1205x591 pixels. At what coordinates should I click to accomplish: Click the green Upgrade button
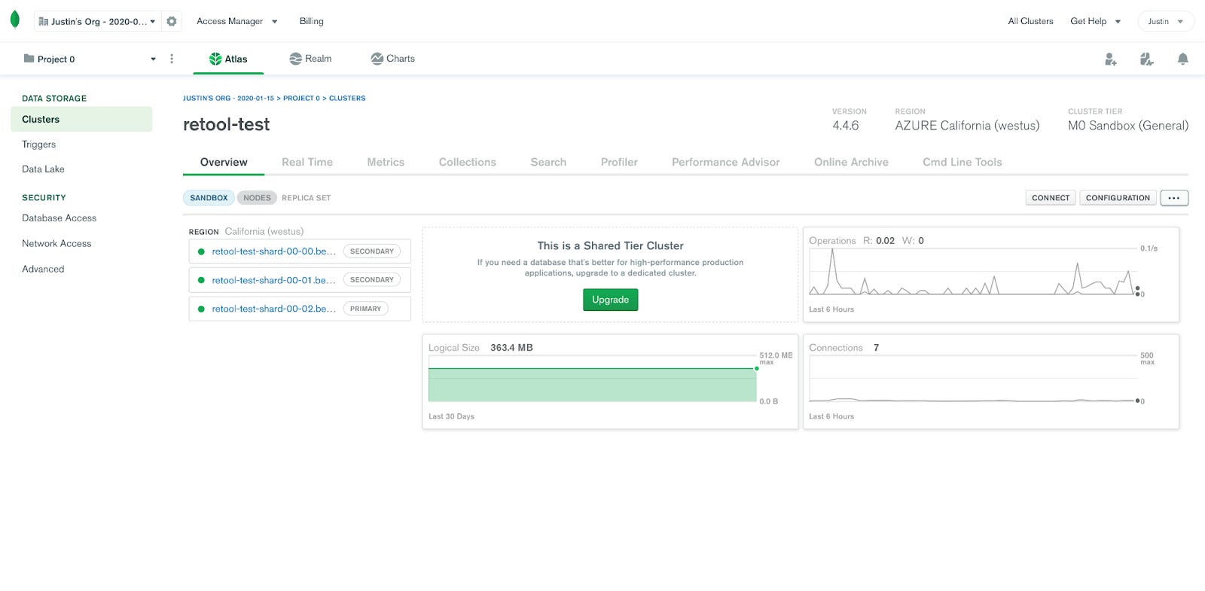[x=610, y=300]
